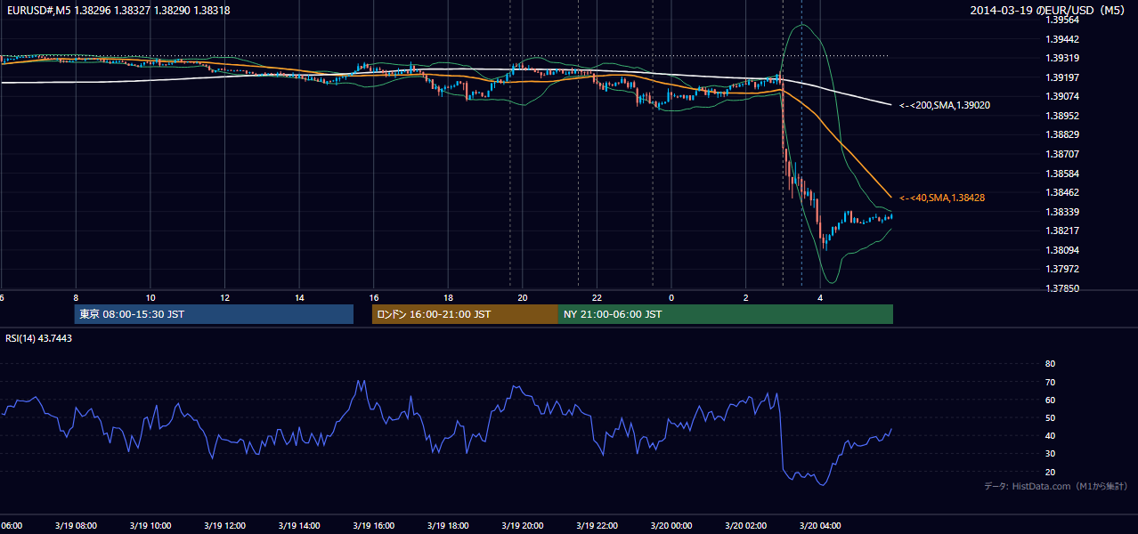This screenshot has width=1138, height=534.
Task: Click the 3/19 08:00 time label
Action: point(75,526)
